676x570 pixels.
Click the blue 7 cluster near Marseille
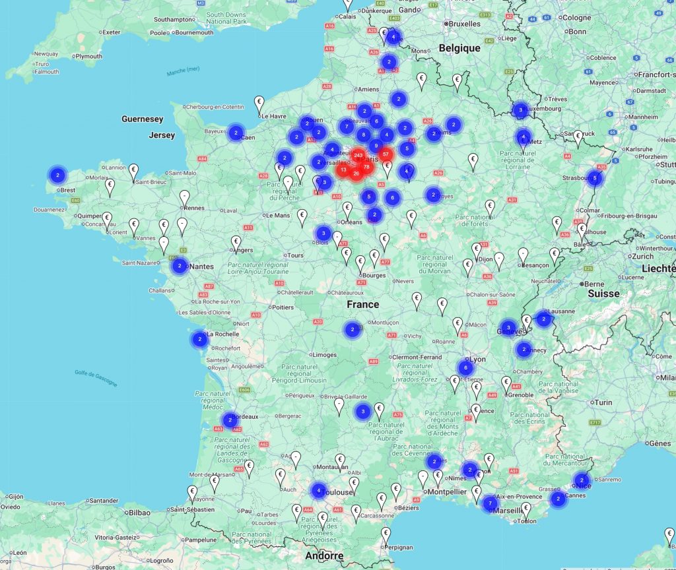[x=490, y=503]
